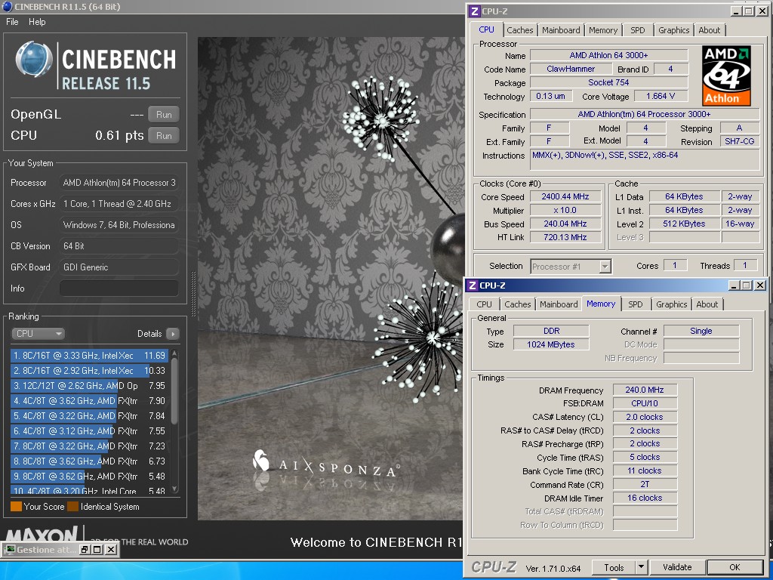Select ranking row 2 scoring 10.33
Viewport: 773px width, 580px height.
[89, 370]
